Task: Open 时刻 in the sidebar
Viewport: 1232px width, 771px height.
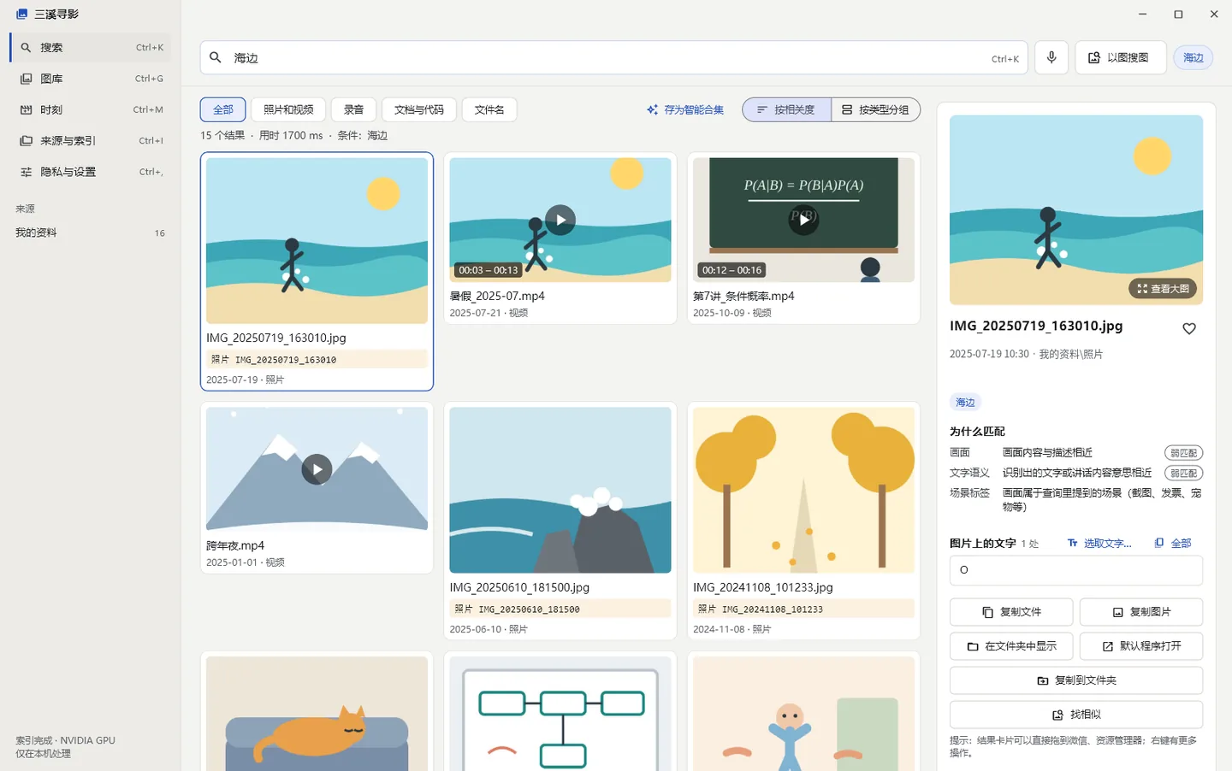Action: click(91, 109)
